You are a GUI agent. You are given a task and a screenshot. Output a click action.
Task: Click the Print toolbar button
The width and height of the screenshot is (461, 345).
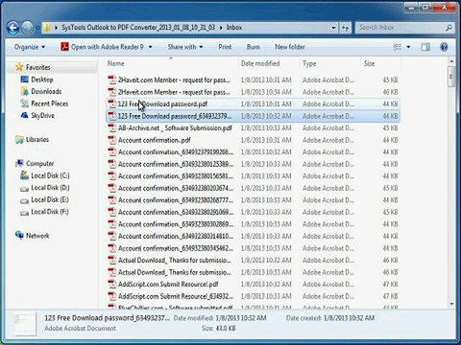[225, 47]
